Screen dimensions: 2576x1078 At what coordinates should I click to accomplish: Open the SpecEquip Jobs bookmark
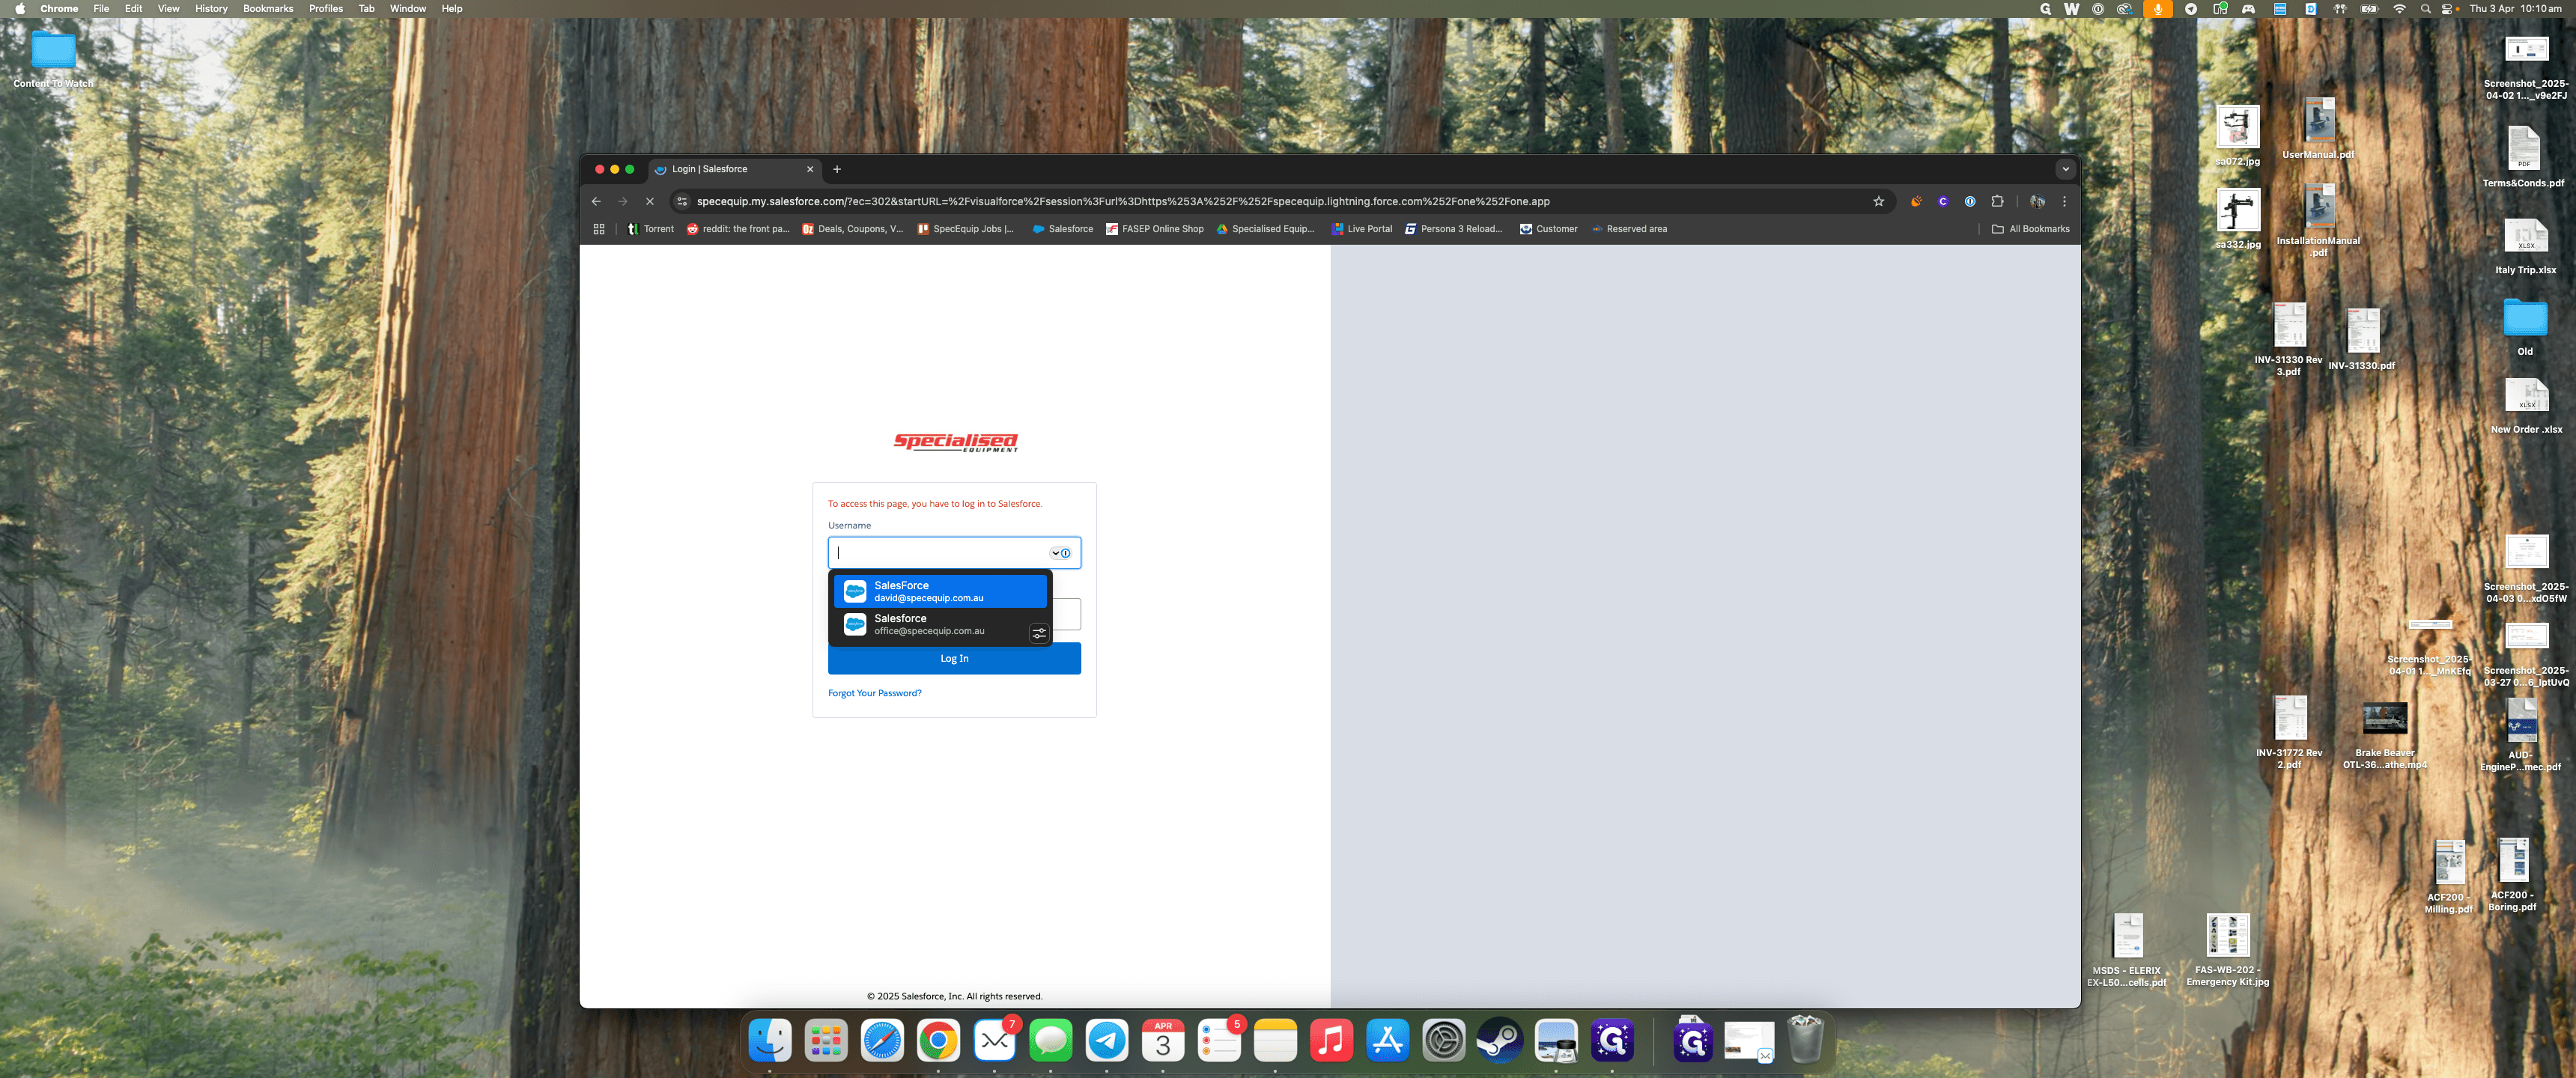[x=965, y=229]
